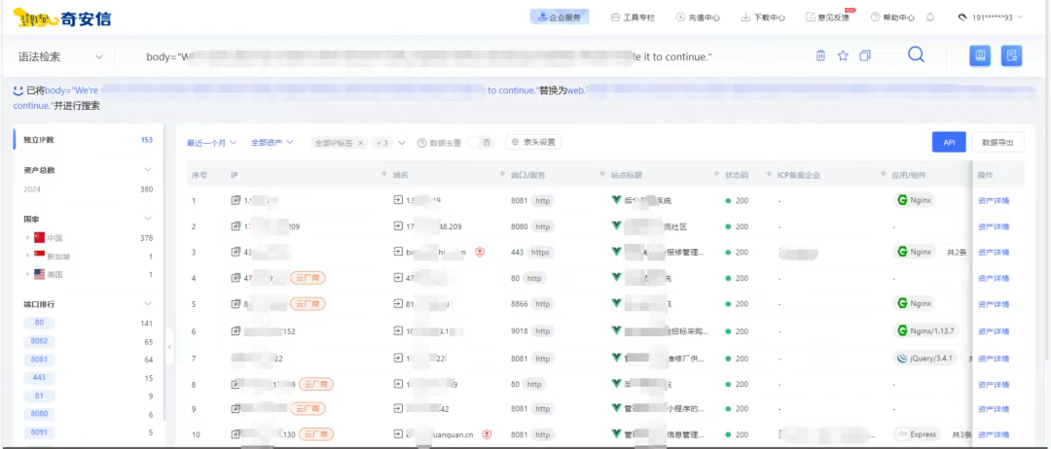1051x449 pixels.
Task: Open 全部资产 asset filter dropdown
Action: tap(272, 143)
